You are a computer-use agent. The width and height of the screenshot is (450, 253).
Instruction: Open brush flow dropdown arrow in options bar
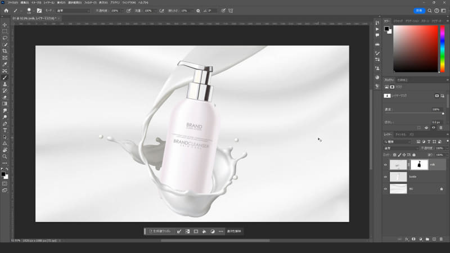155,11
